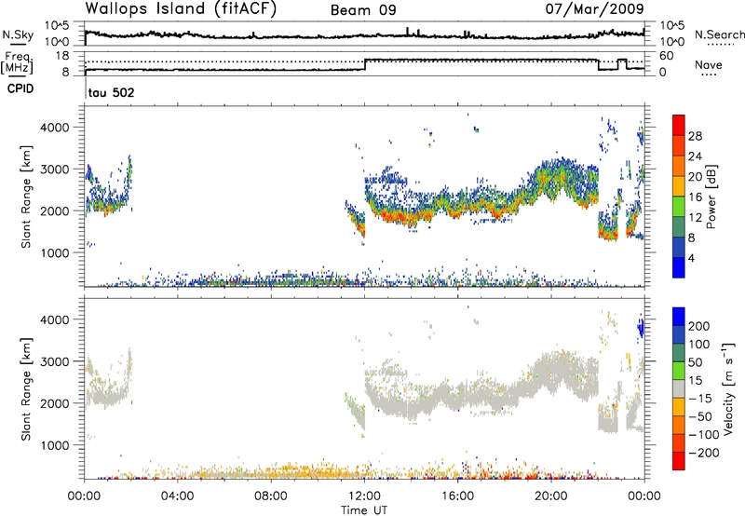Click the 'Beam 09' label
The width and height of the screenshot is (745, 516).
pyautogui.click(x=363, y=10)
